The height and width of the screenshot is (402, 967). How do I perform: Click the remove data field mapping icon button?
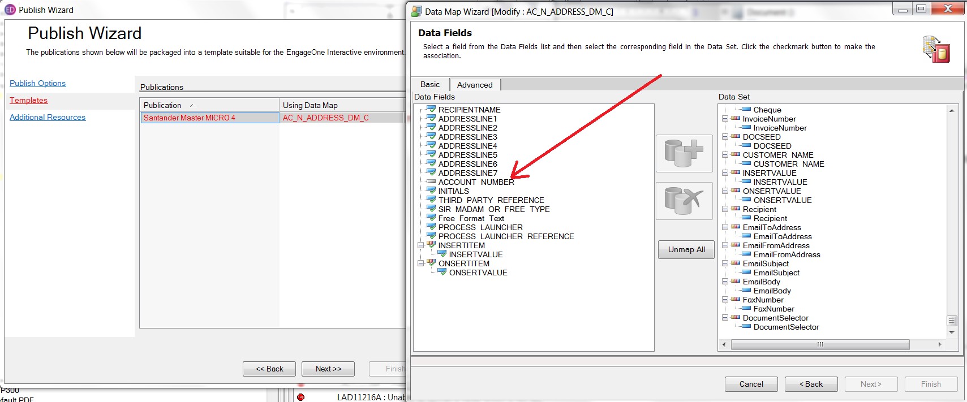click(x=684, y=201)
